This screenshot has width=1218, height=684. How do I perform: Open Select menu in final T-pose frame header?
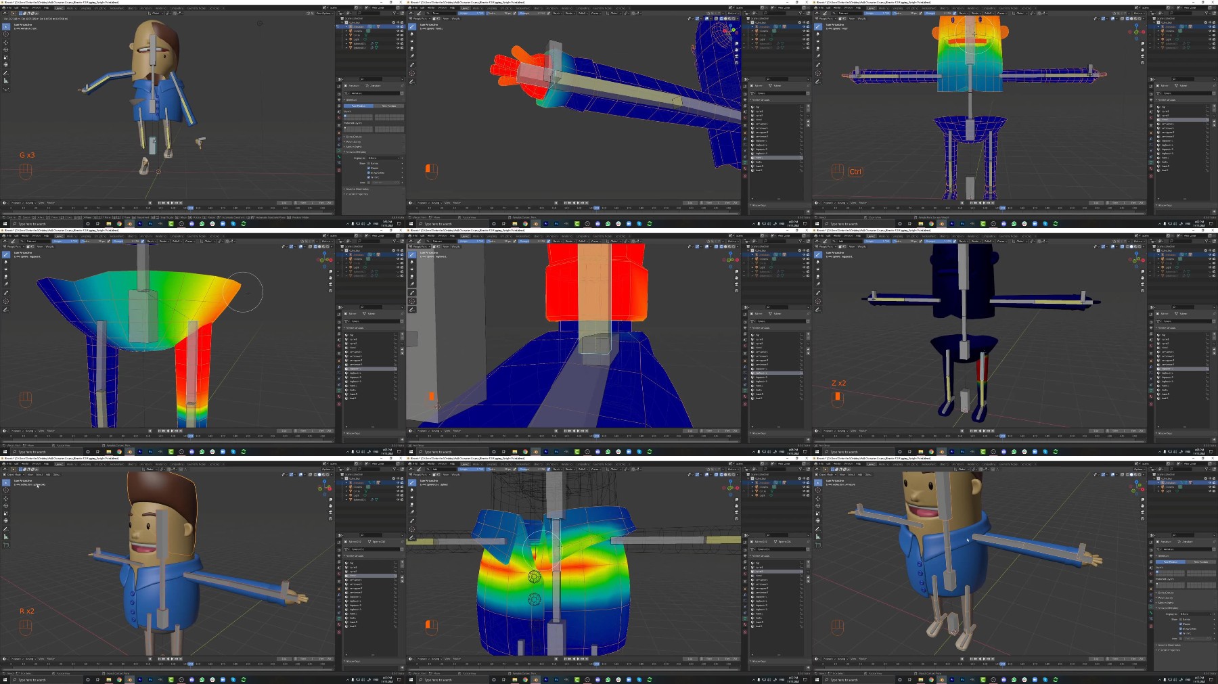(x=851, y=474)
